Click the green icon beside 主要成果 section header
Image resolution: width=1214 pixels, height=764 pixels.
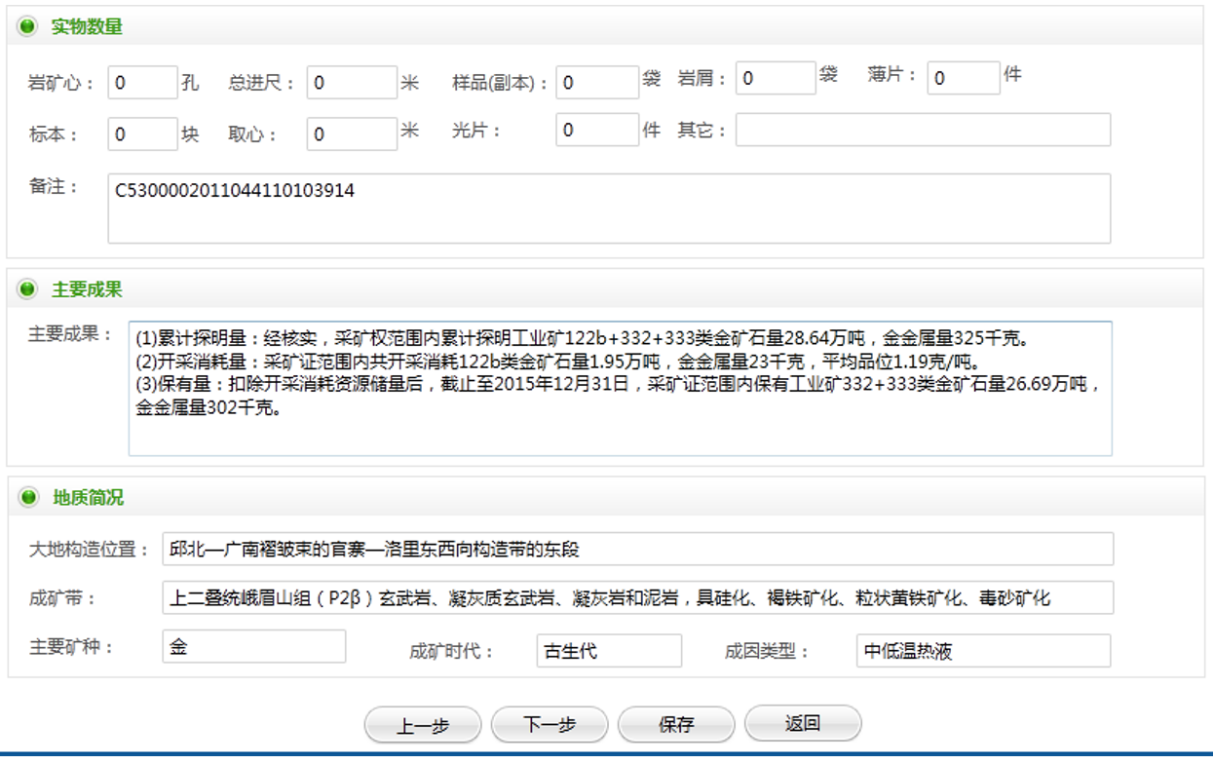pyautogui.click(x=27, y=289)
